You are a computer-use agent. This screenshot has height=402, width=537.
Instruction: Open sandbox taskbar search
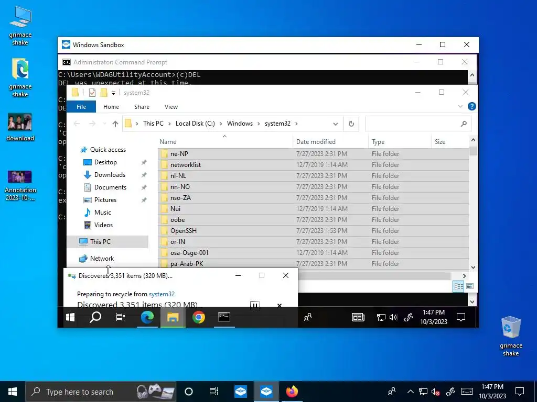point(95,317)
